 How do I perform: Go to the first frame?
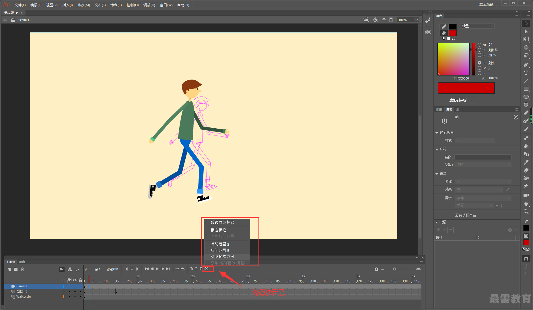tap(147, 269)
